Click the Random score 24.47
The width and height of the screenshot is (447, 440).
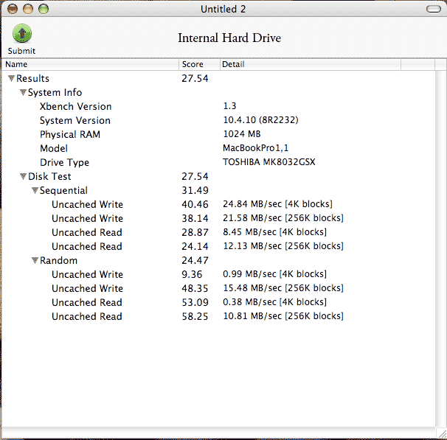pyautogui.click(x=195, y=260)
